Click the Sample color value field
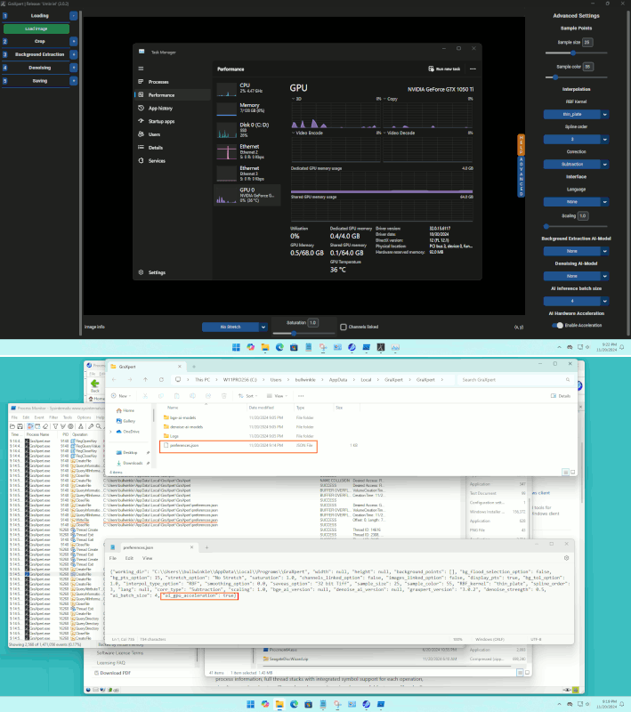 [588, 67]
